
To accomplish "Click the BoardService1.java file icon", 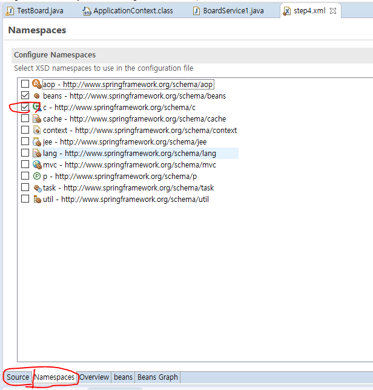I will pos(196,11).
